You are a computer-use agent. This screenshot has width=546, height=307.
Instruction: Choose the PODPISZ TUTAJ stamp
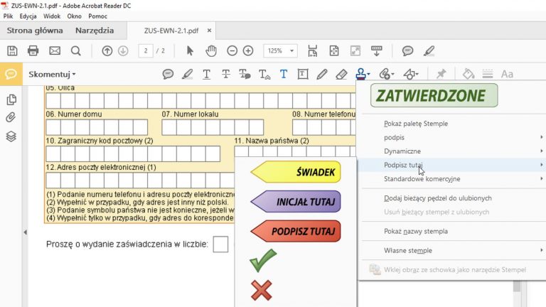pos(296,231)
